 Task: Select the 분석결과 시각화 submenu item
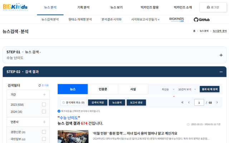click(x=111, y=19)
